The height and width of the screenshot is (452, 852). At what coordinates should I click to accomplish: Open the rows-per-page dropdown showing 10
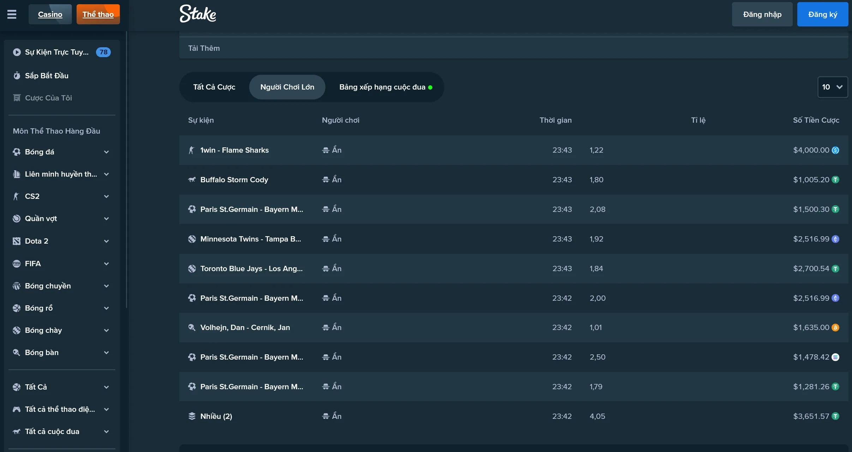click(x=833, y=87)
